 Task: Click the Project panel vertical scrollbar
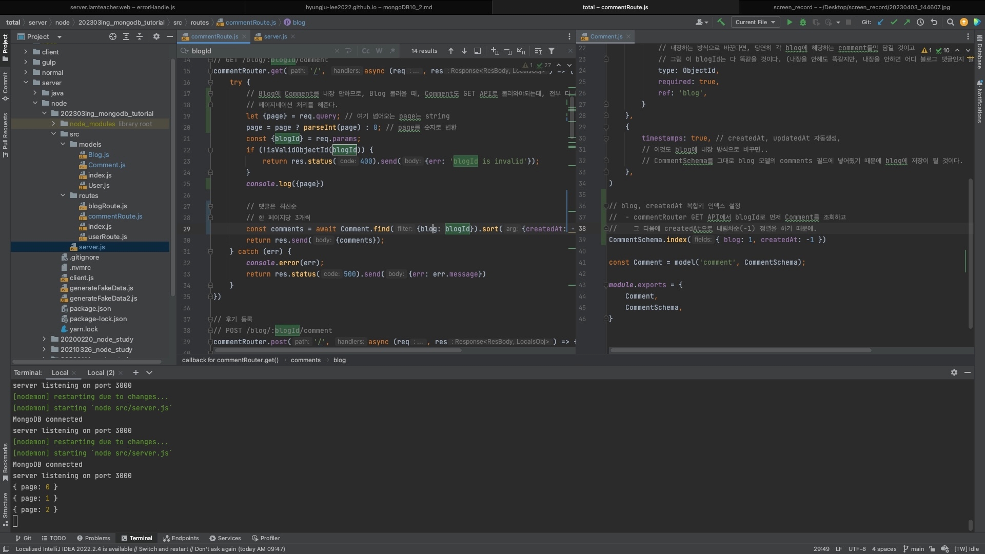tap(173, 177)
